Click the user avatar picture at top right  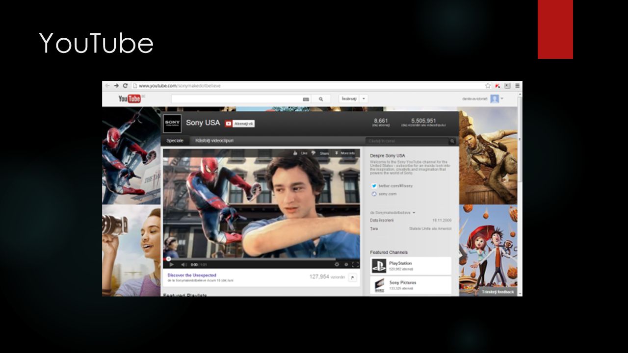495,99
